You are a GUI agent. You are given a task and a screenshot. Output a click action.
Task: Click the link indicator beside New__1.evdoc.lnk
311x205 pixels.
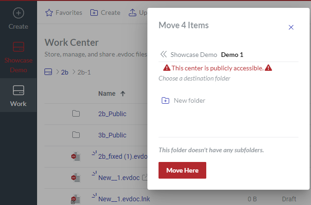94,195
